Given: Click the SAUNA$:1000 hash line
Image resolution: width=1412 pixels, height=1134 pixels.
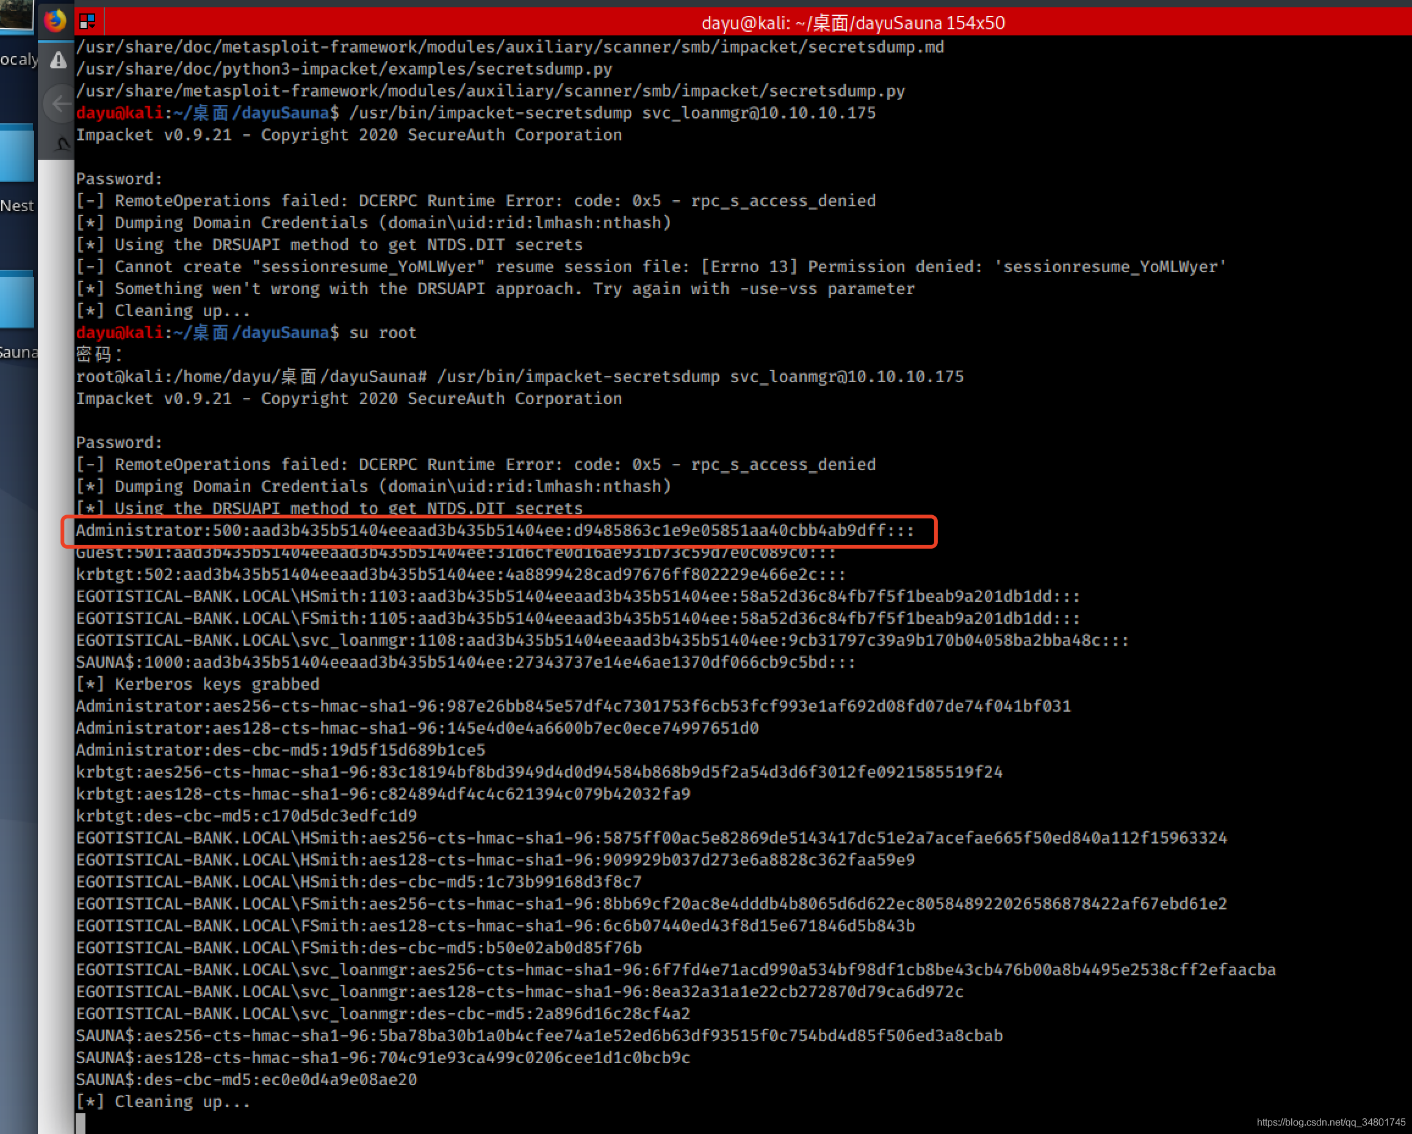Looking at the screenshot, I should (466, 662).
